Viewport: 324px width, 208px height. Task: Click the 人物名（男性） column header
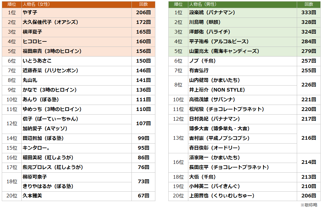[242, 4]
